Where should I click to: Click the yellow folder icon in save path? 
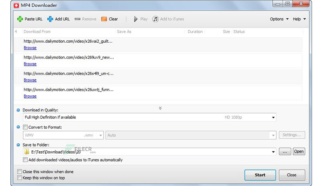27,151
